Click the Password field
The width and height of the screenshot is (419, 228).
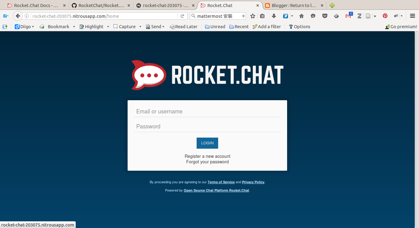coord(207,127)
